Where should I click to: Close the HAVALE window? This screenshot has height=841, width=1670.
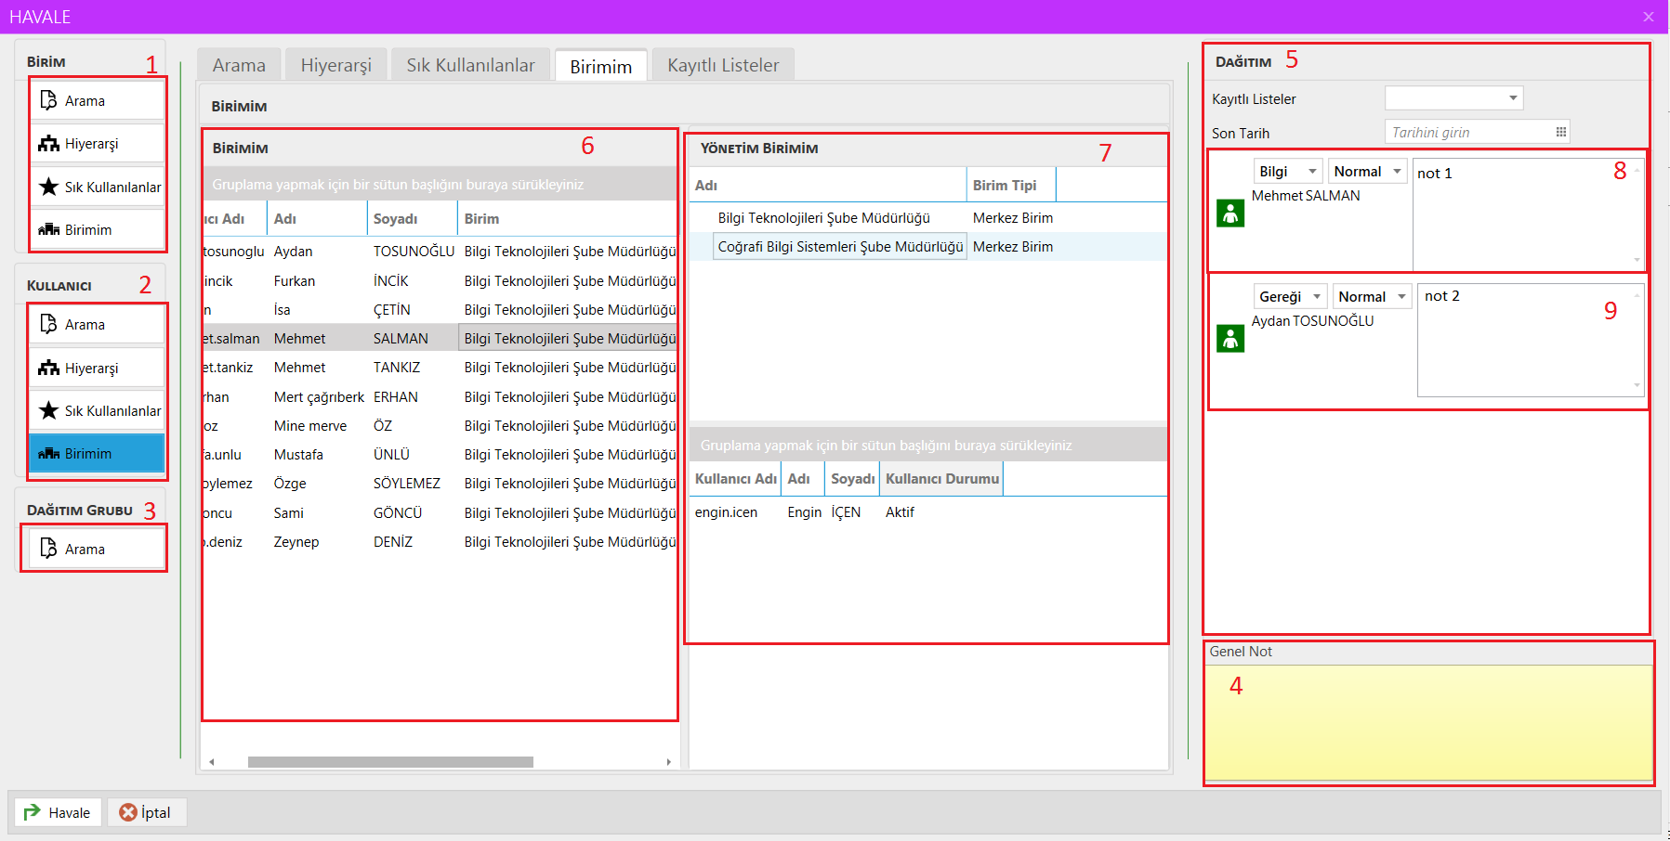point(1649,17)
